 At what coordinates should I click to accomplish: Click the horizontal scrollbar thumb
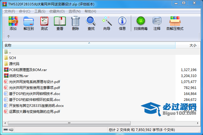(x=69, y=123)
